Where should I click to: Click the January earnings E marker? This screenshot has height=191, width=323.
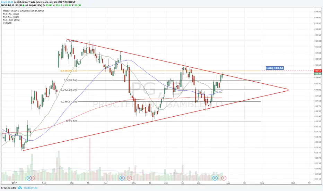click(x=32, y=178)
